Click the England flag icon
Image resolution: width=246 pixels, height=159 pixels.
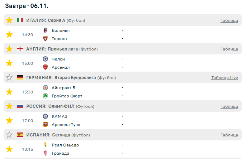(20, 49)
